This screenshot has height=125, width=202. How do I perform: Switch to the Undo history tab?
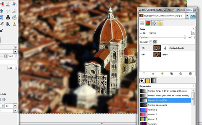click(160, 23)
